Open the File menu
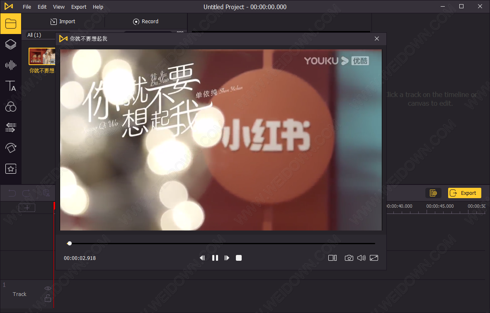Image resolution: width=490 pixels, height=313 pixels. (x=27, y=7)
